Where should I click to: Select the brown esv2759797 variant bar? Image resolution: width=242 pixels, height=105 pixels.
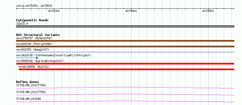coord(125,41)
